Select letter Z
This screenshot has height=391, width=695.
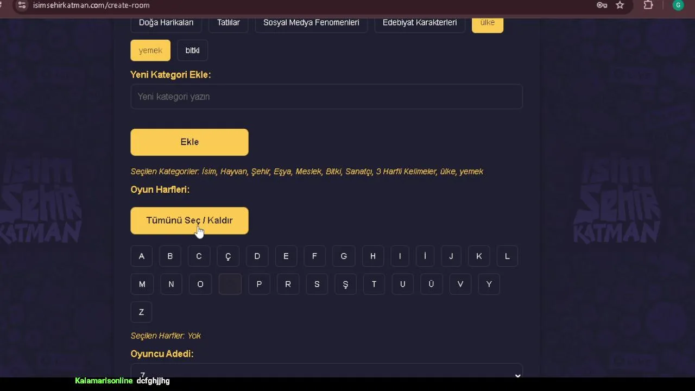(141, 312)
